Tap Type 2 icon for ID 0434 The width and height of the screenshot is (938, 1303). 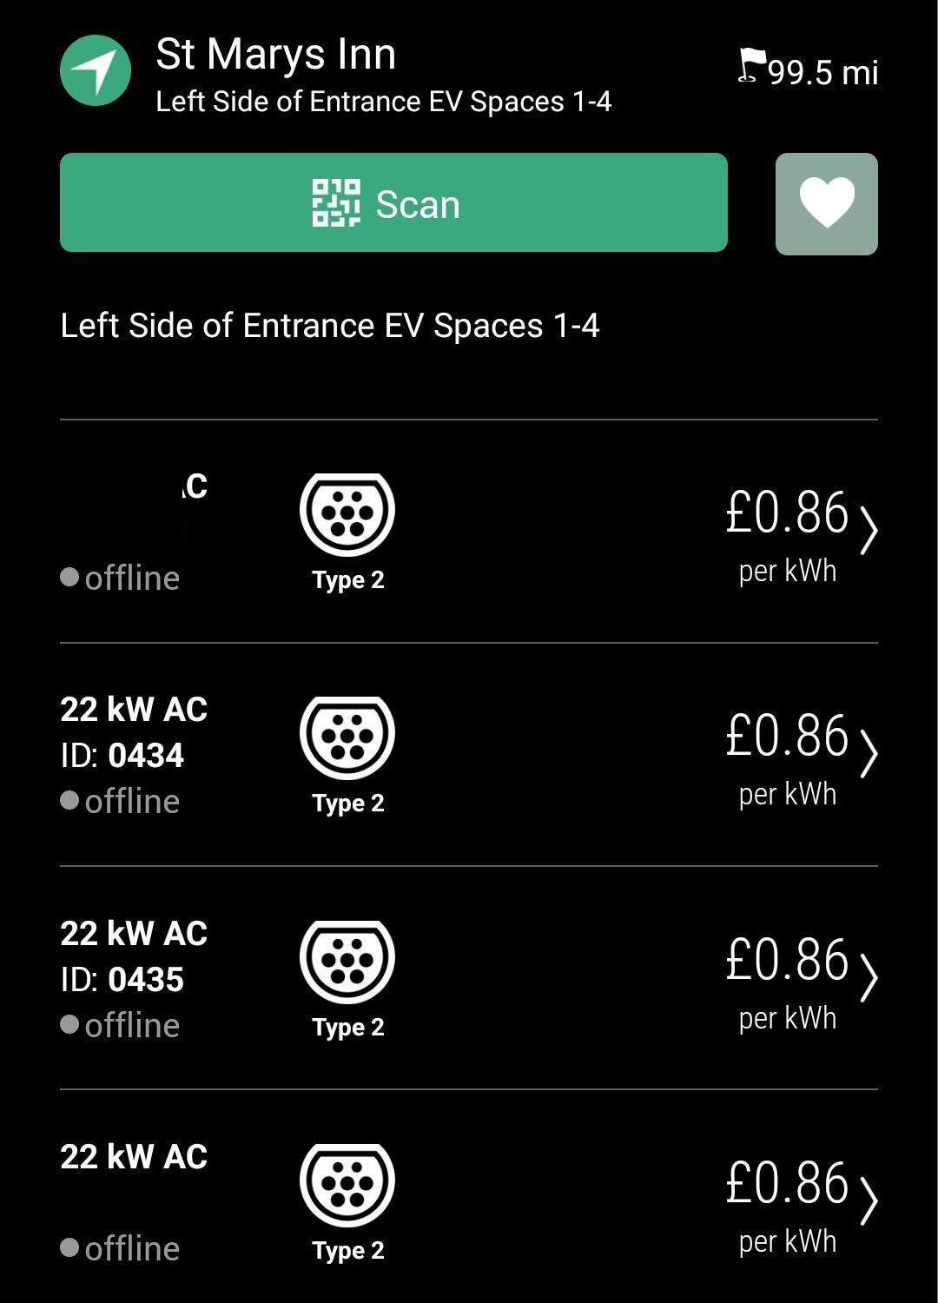point(347,737)
